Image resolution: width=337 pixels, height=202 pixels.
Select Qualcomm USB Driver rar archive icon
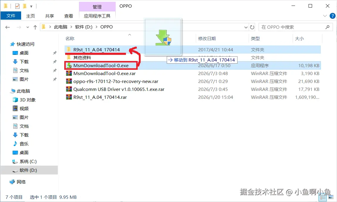[69, 89]
